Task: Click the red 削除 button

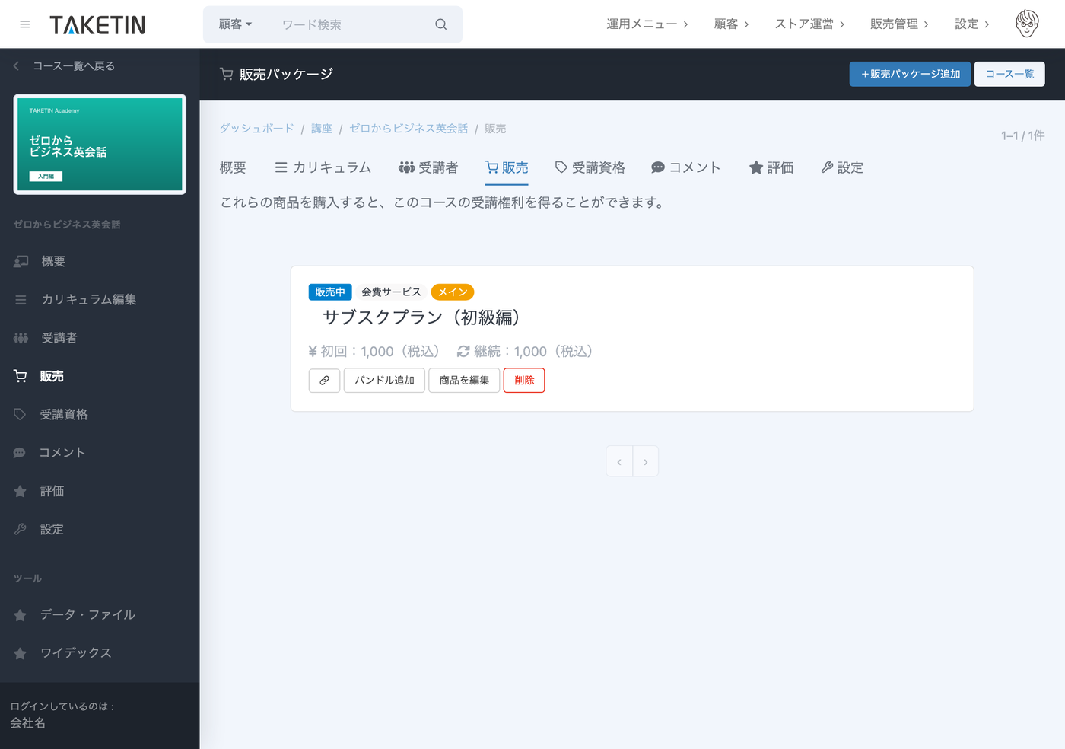Action: tap(524, 381)
